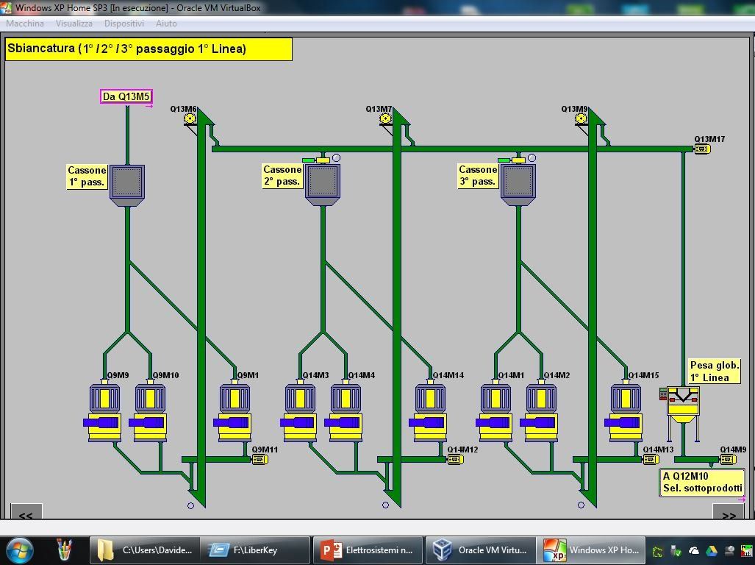Go to next page with >> button
Image resolution: width=755 pixels, height=565 pixels.
point(729,514)
